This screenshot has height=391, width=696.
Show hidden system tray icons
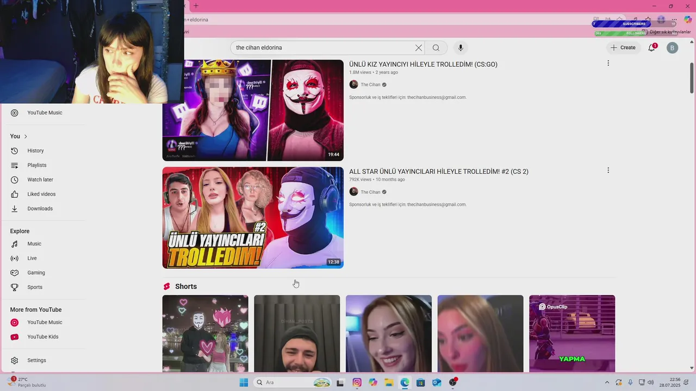607,382
